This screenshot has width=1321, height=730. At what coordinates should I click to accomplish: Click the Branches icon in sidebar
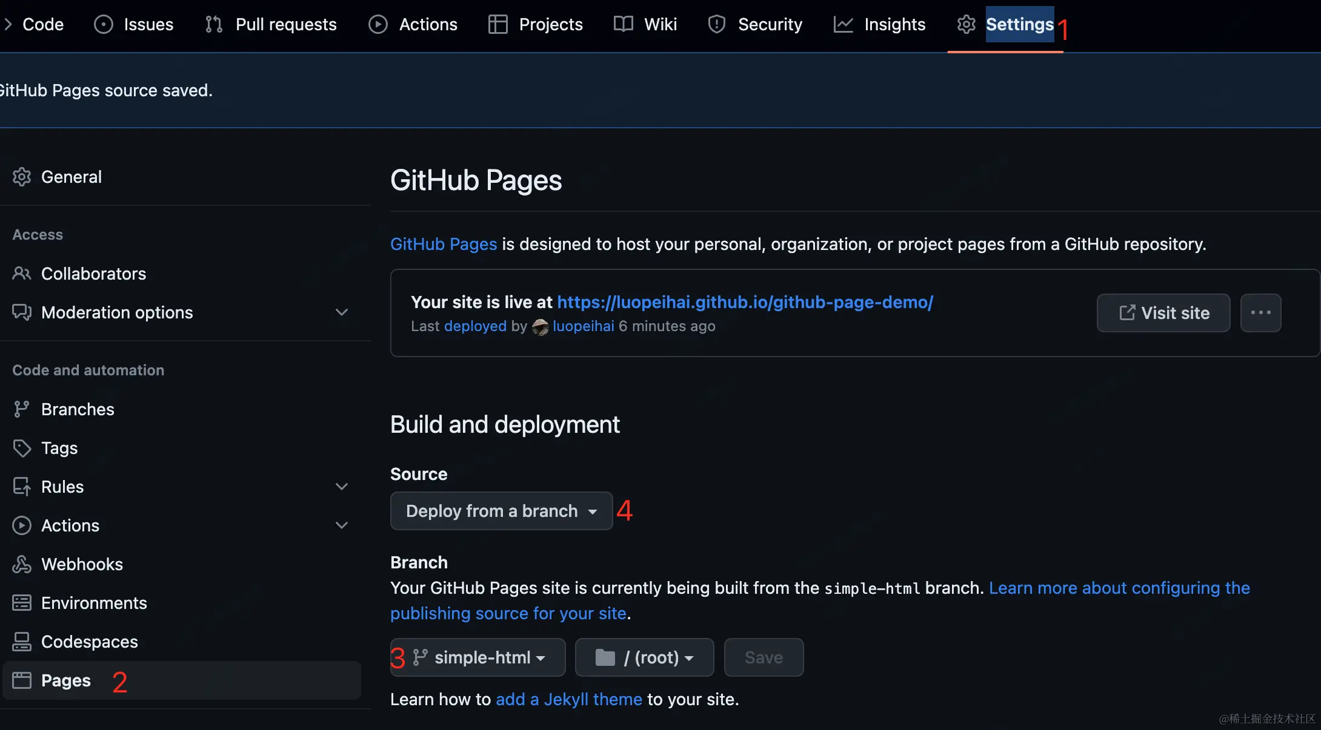click(22, 409)
